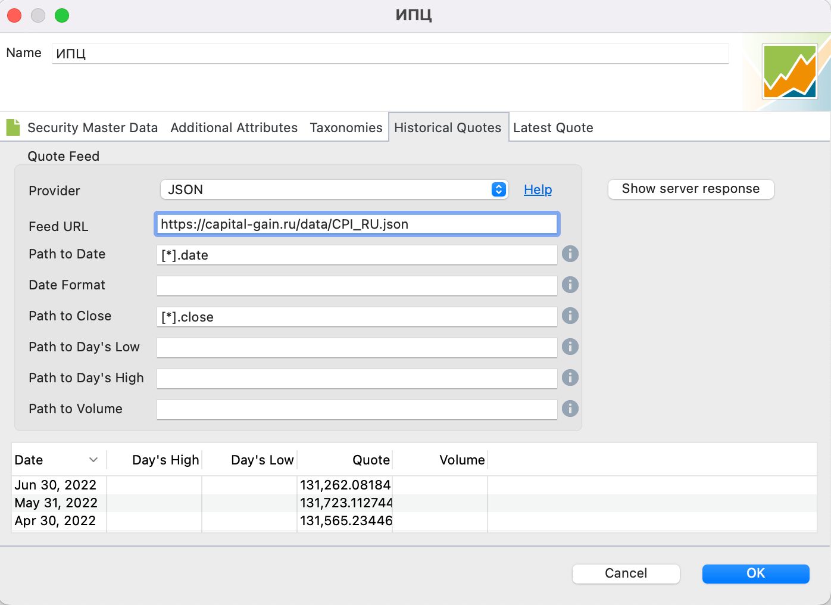Viewport: 831px width, 605px height.
Task: Click the info icon beside Path to Volume
Action: (570, 409)
